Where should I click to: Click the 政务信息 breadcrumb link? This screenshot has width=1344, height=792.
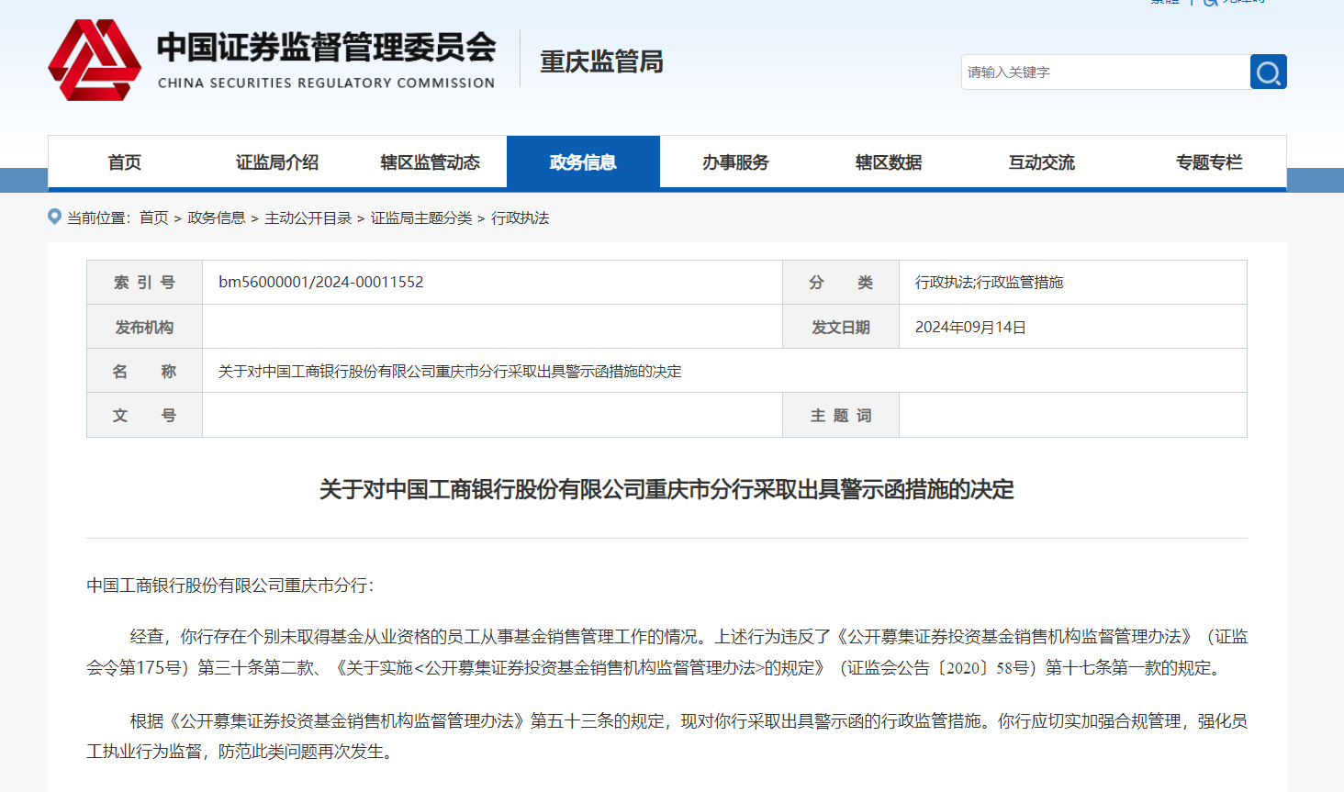218,218
